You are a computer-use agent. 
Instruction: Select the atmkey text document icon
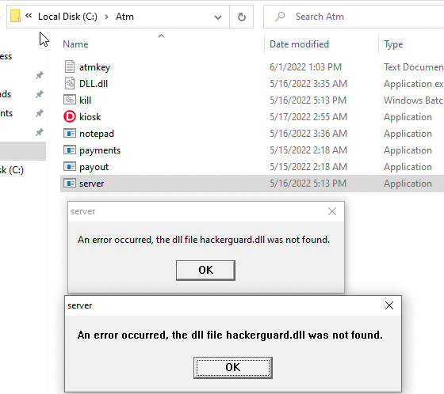tap(70, 66)
